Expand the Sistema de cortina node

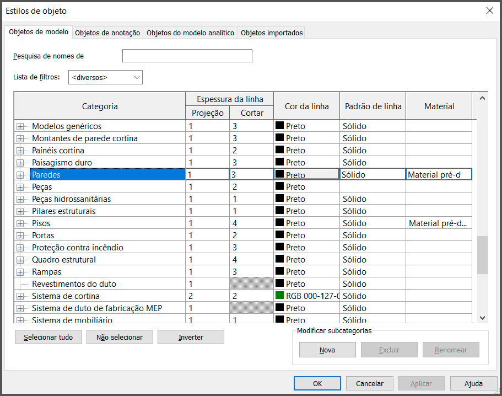(x=20, y=296)
